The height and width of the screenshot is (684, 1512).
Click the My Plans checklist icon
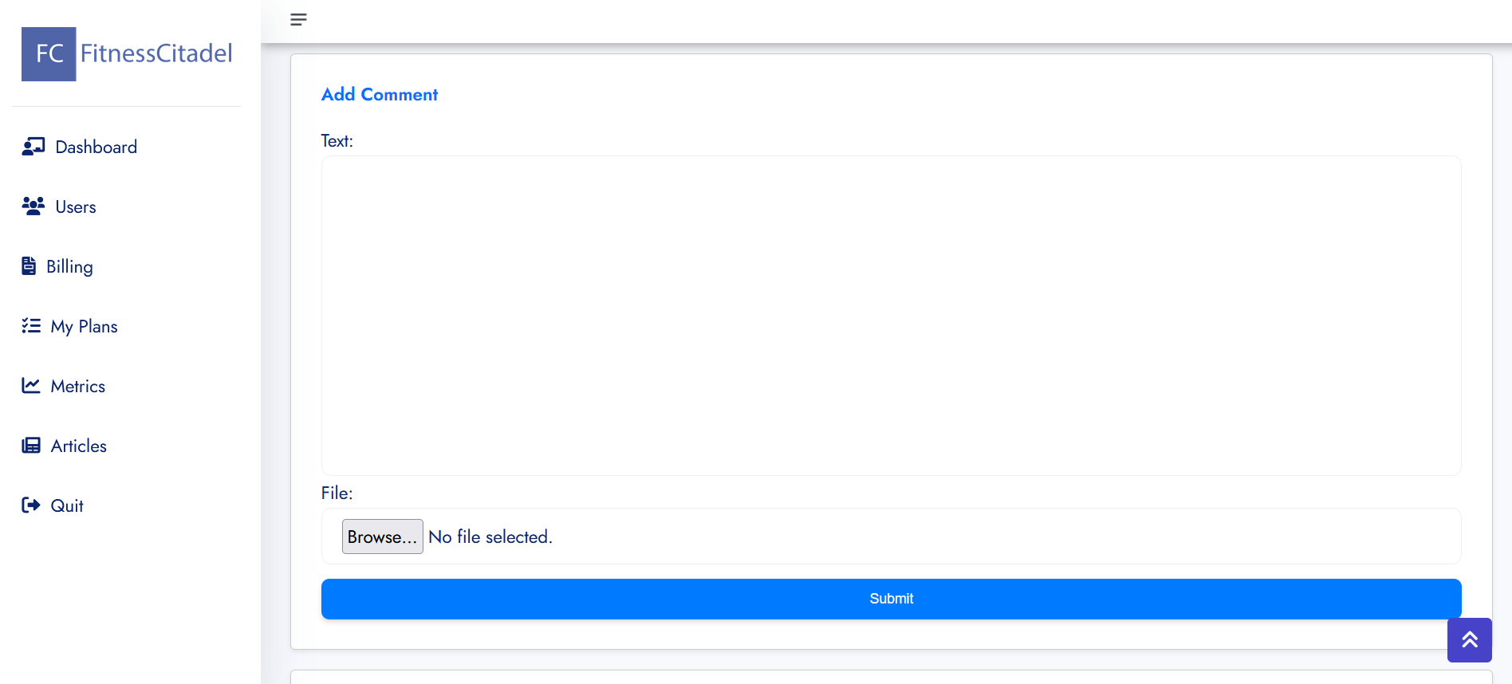(x=31, y=326)
